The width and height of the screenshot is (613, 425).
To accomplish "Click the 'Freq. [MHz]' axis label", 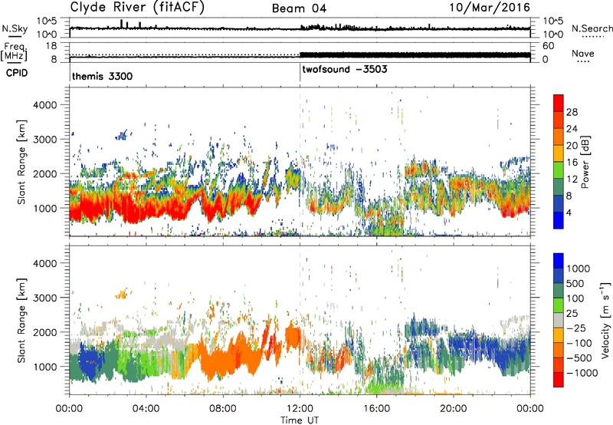I will pyautogui.click(x=14, y=51).
